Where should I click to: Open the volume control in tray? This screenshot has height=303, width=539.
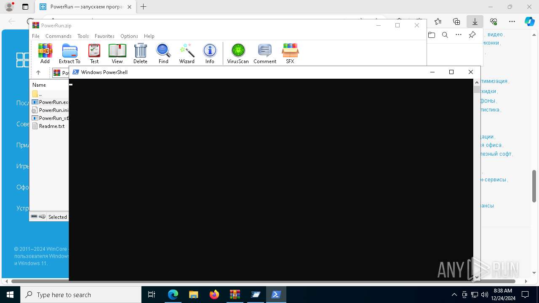coord(484,295)
